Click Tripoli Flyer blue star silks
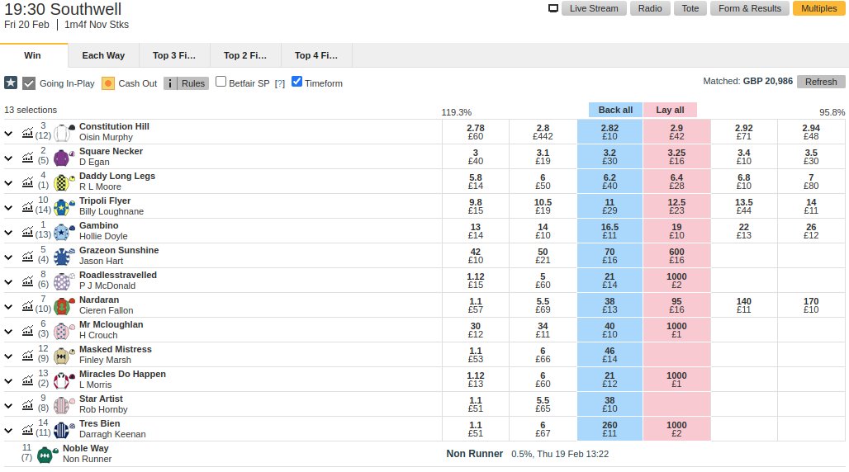Viewport: 849px width, 472px height. click(64, 207)
